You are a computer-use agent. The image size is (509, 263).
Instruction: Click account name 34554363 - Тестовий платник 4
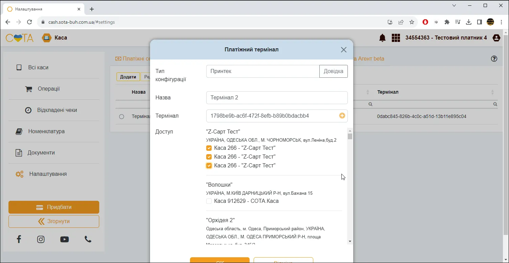point(446,38)
